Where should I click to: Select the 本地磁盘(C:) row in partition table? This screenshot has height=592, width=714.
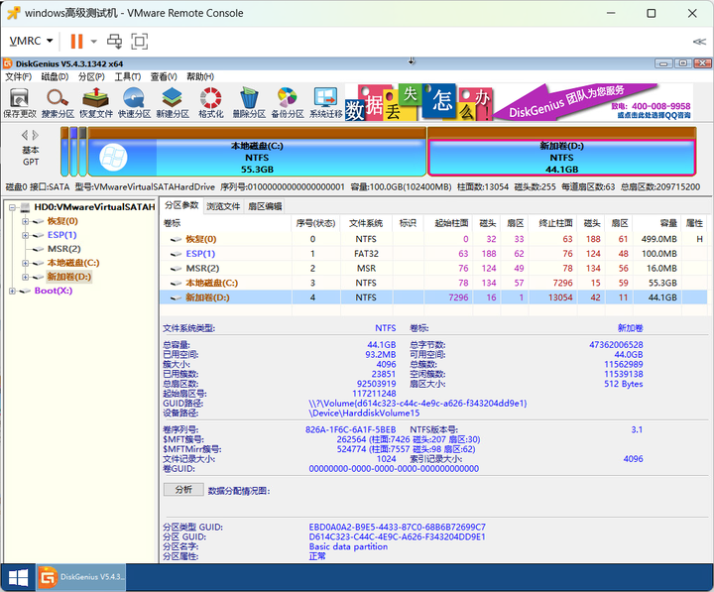pos(433,283)
